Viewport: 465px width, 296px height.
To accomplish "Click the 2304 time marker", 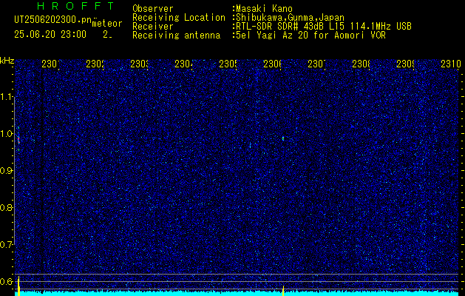I will (183, 64).
